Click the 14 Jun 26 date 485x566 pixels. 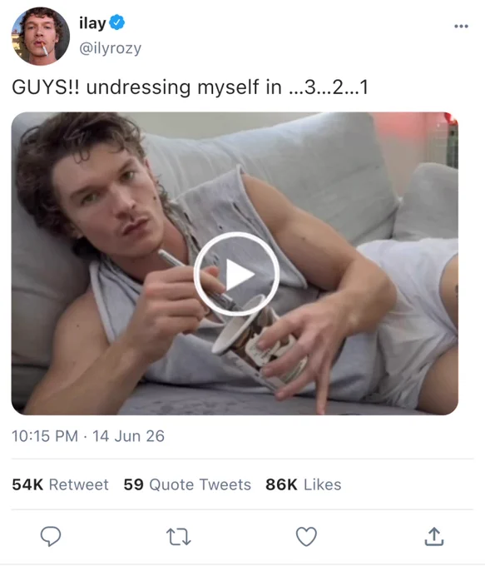click(x=128, y=436)
